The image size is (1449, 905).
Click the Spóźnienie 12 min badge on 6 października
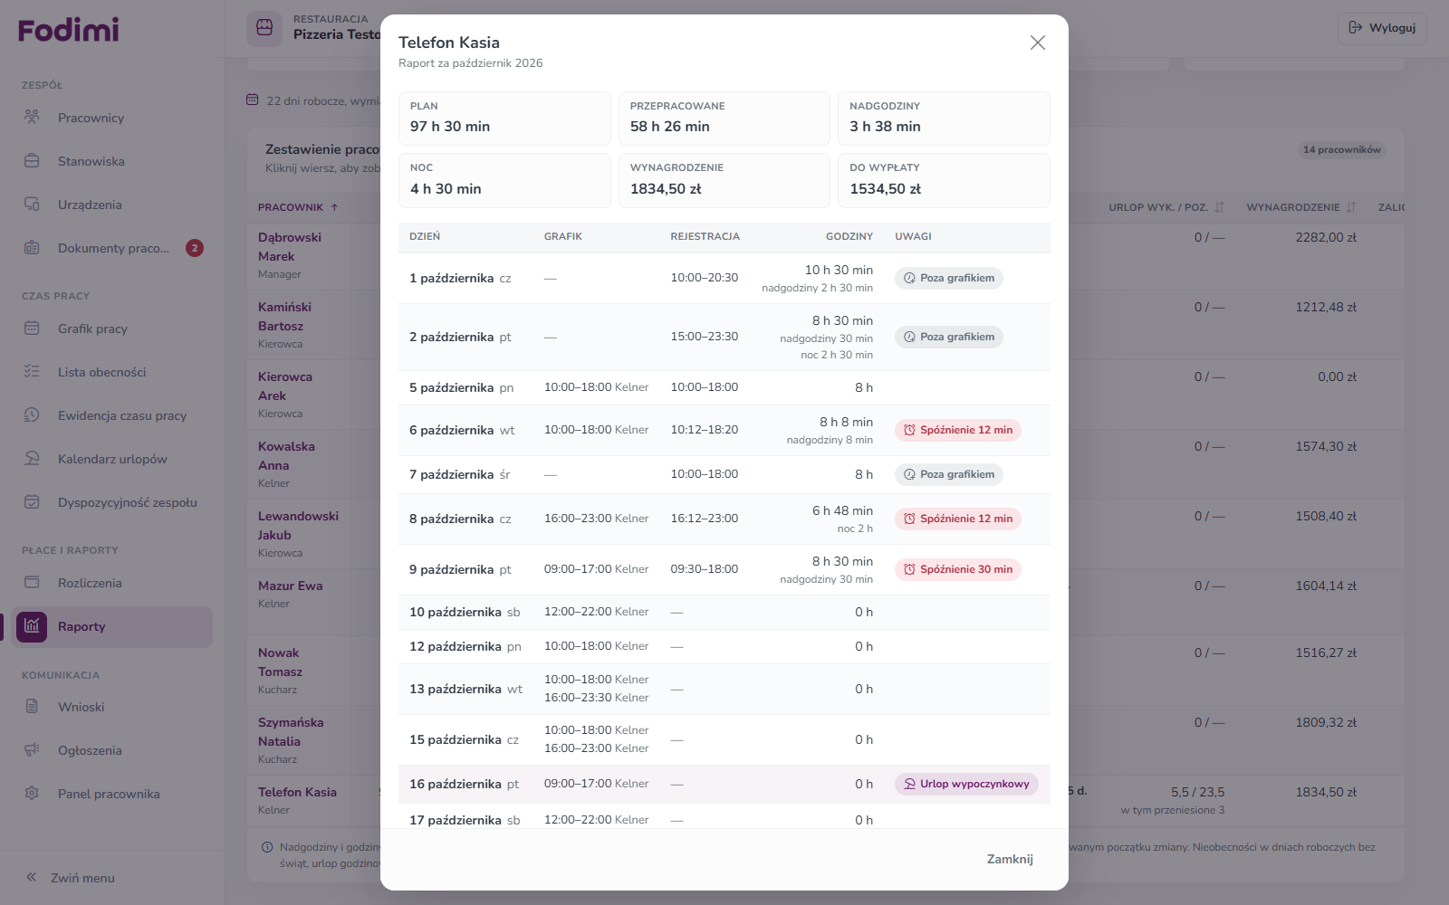[957, 430]
